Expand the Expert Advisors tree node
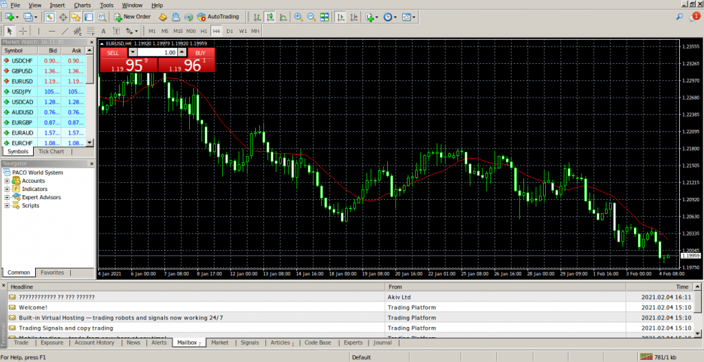The width and height of the screenshot is (704, 362). pyautogui.click(x=8, y=197)
